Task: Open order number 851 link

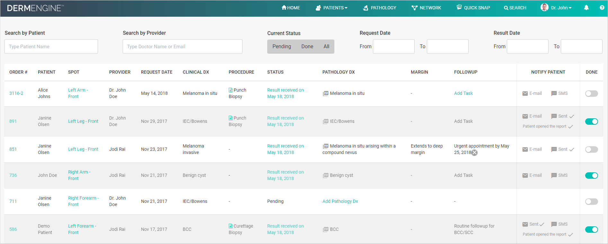Action: coord(13,149)
